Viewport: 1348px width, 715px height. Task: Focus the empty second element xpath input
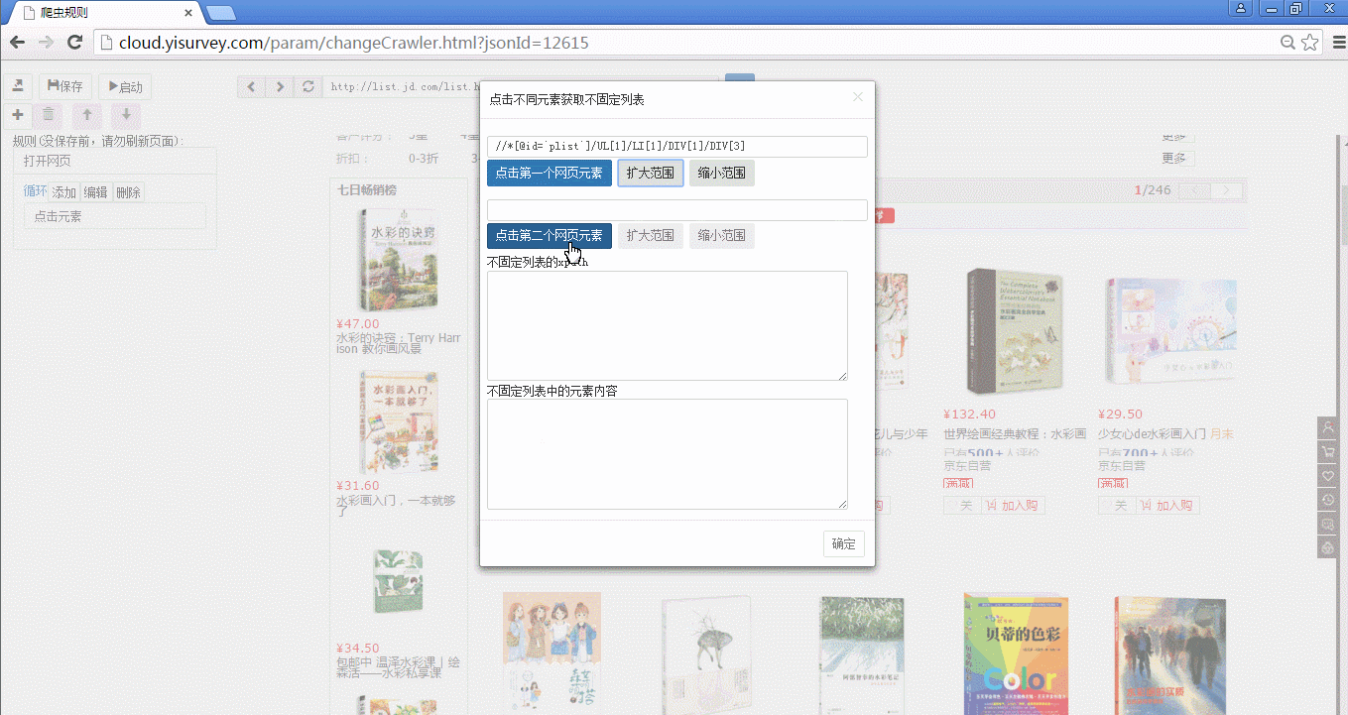[677, 210]
